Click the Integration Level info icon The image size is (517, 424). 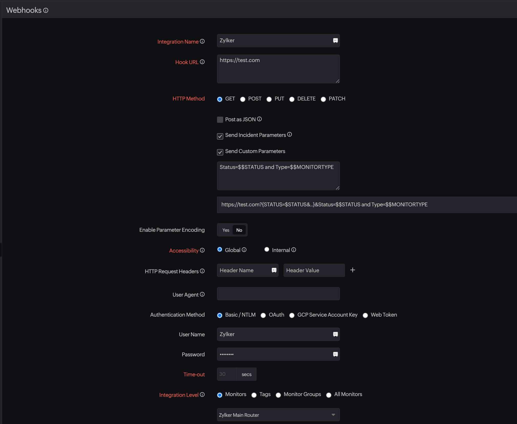pyautogui.click(x=202, y=395)
